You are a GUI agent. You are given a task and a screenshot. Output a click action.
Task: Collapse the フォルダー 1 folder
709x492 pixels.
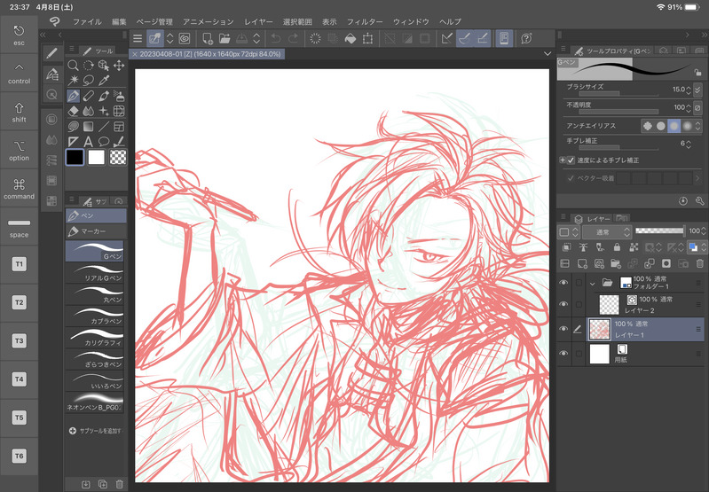(x=593, y=284)
